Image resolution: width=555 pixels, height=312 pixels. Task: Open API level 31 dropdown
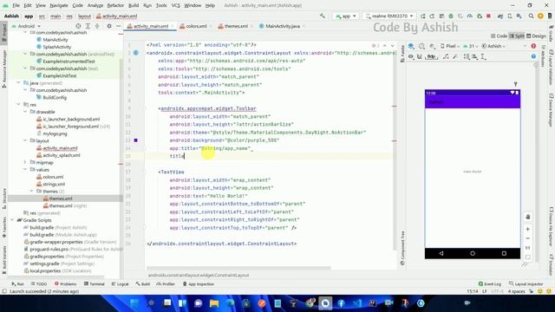(x=470, y=46)
